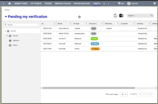Click the CI0272037 id cell
This screenshot has height=104, width=158.
(47, 44)
